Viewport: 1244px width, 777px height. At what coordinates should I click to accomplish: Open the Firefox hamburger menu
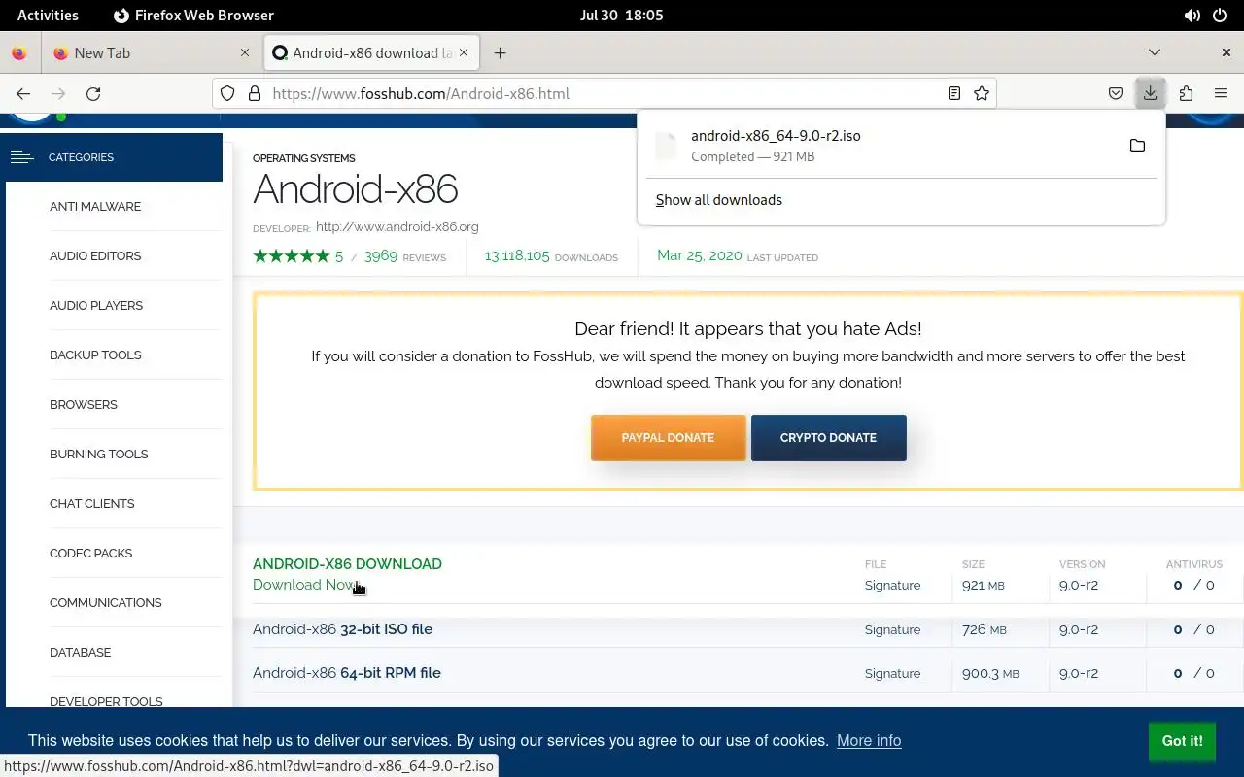pyautogui.click(x=1221, y=93)
